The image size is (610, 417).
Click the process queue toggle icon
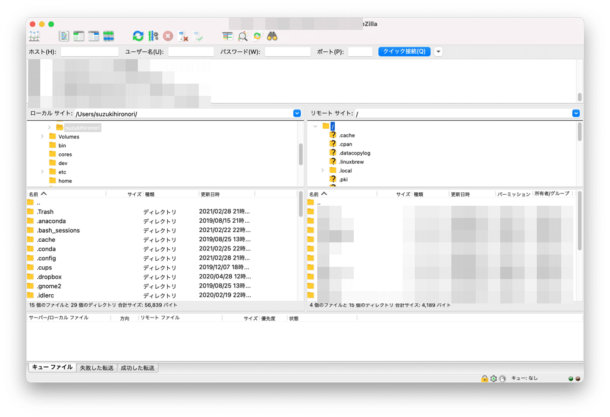pos(153,36)
